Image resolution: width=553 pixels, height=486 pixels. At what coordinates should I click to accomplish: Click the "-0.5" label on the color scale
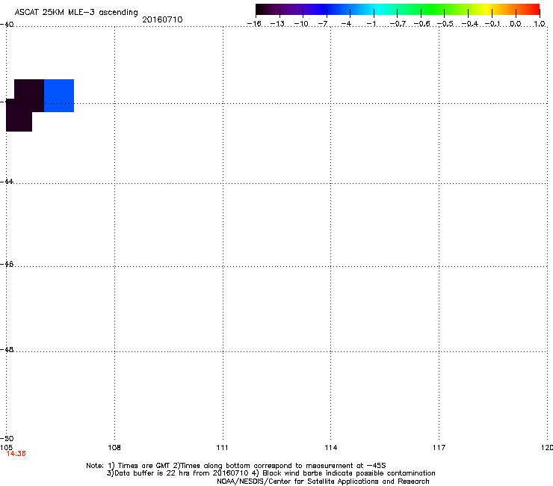(x=445, y=24)
